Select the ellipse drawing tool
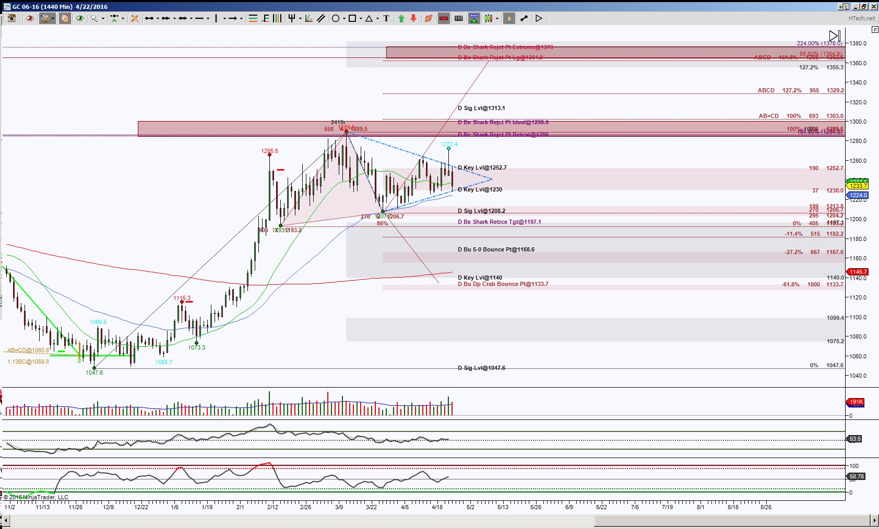 tap(336, 18)
